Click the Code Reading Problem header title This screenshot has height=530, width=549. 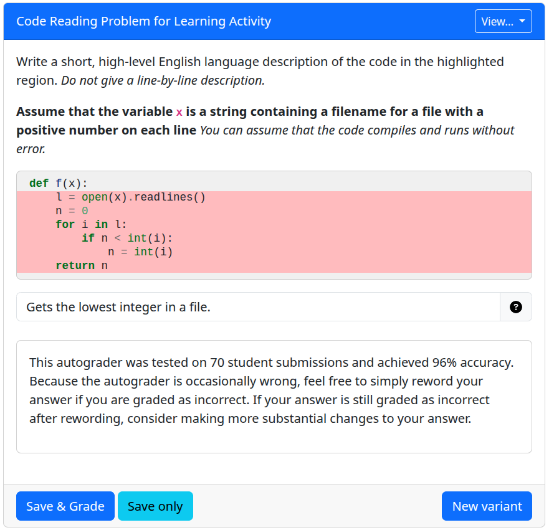tap(144, 22)
